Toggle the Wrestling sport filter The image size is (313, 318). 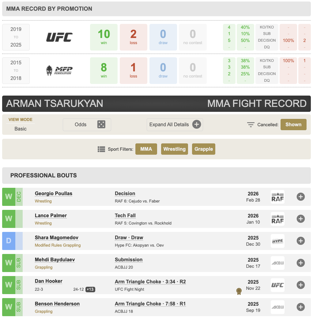(174, 149)
